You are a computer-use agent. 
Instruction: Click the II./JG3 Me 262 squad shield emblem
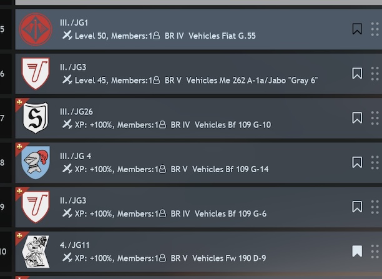36,74
